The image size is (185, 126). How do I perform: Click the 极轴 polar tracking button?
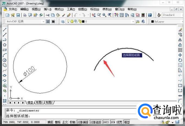click(x=72, y=122)
